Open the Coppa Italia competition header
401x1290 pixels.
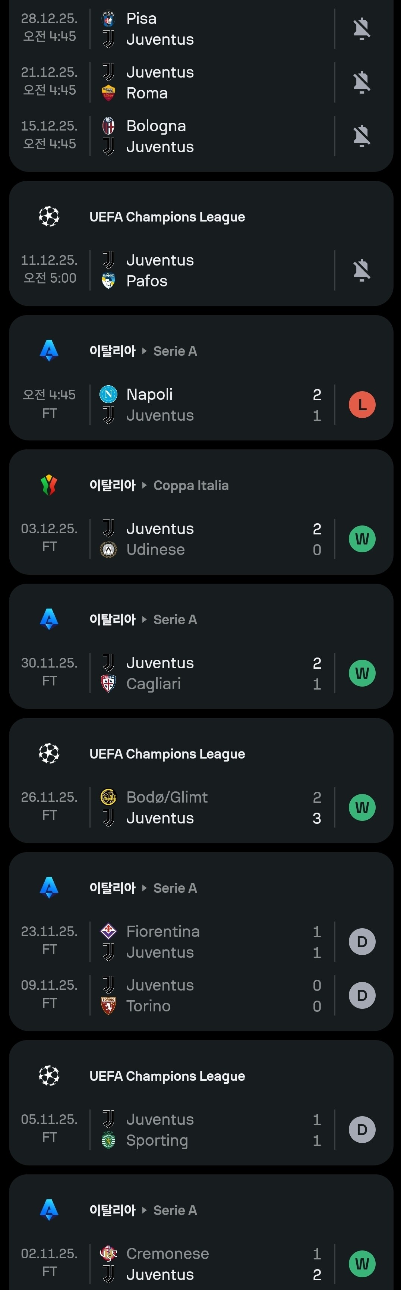pyautogui.click(x=191, y=485)
